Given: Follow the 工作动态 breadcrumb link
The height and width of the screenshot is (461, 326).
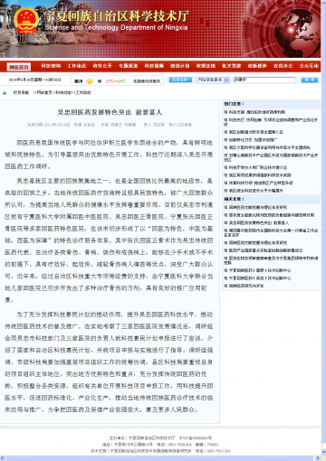Looking at the screenshot, I should click(x=82, y=93).
